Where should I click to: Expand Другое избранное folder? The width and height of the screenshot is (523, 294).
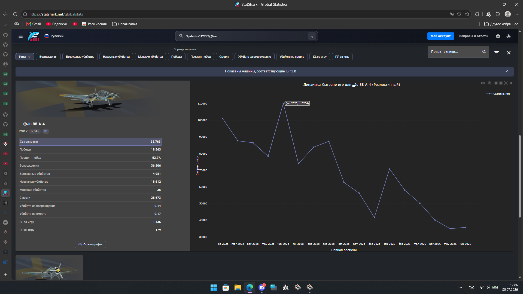pyautogui.click(x=501, y=24)
